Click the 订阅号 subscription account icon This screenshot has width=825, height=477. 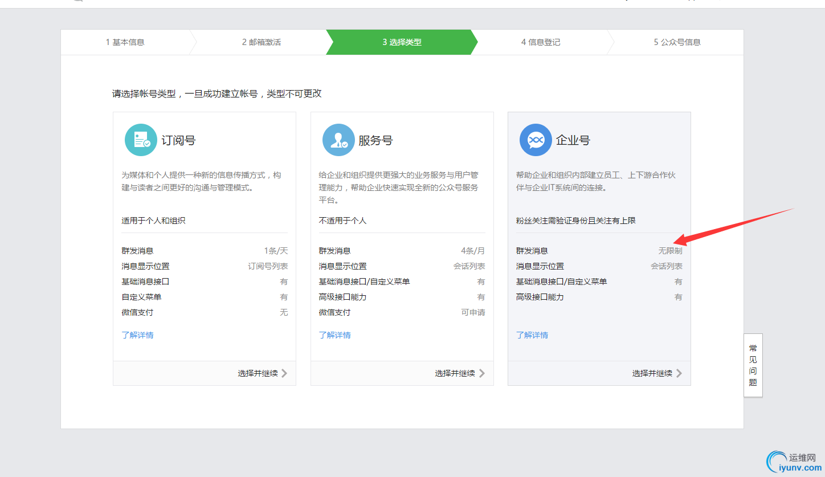141,140
